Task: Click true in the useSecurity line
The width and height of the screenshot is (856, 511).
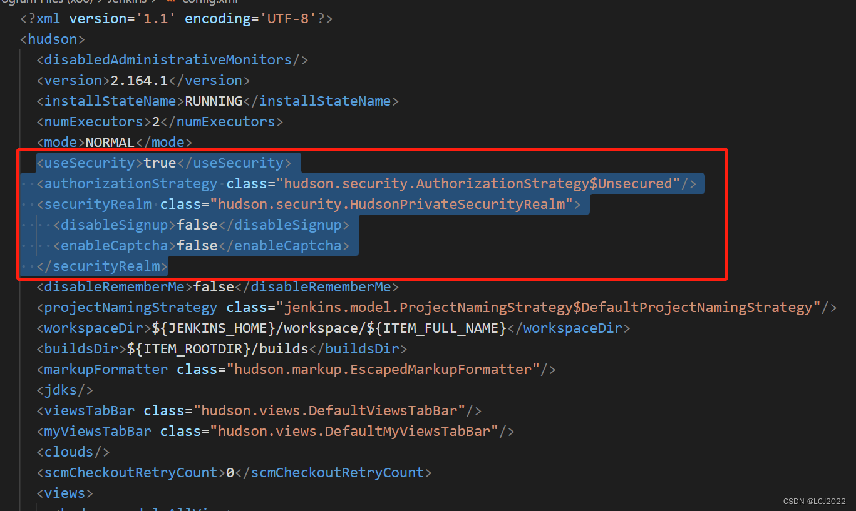Action: point(160,163)
